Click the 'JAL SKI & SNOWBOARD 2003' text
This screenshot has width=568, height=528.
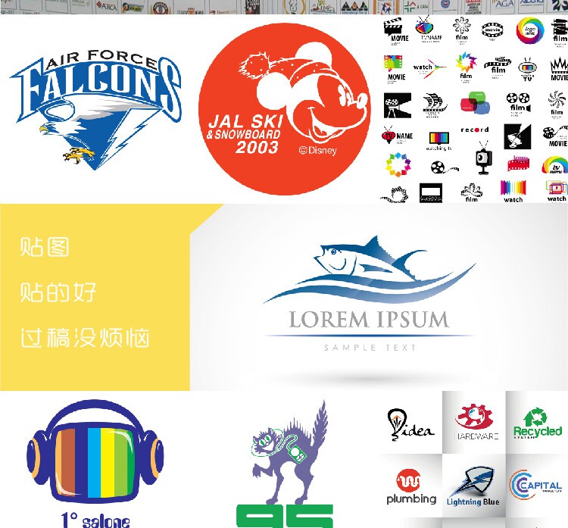[x=245, y=134]
